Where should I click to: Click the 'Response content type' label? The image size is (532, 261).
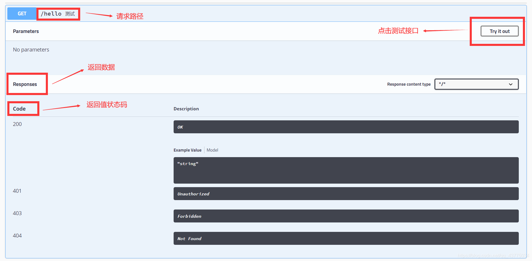pyautogui.click(x=409, y=84)
